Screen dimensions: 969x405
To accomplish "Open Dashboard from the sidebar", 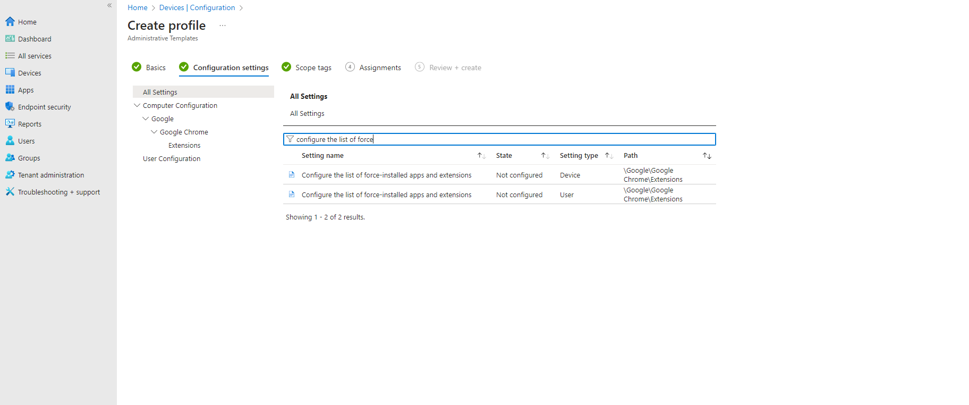I will click(x=35, y=39).
